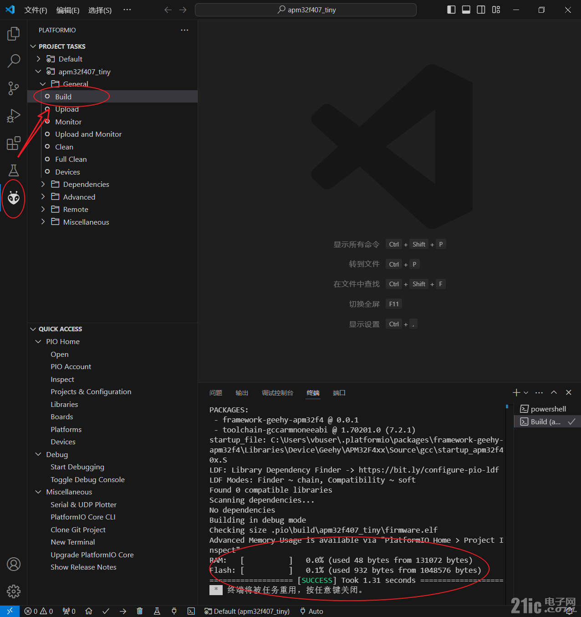581x617 pixels.
Task: Click PlatformIO Build checkmark in status bar
Action: [106, 611]
